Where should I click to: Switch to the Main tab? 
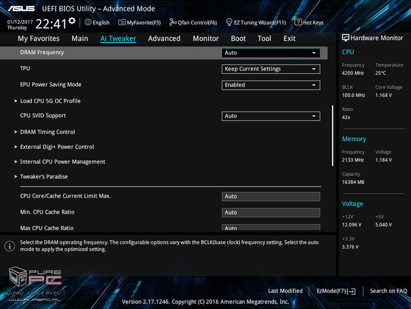80,39
